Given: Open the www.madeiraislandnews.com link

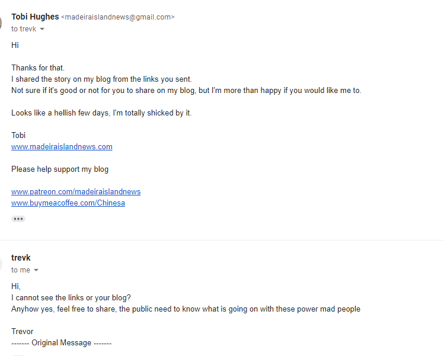Looking at the screenshot, I should [62, 147].
